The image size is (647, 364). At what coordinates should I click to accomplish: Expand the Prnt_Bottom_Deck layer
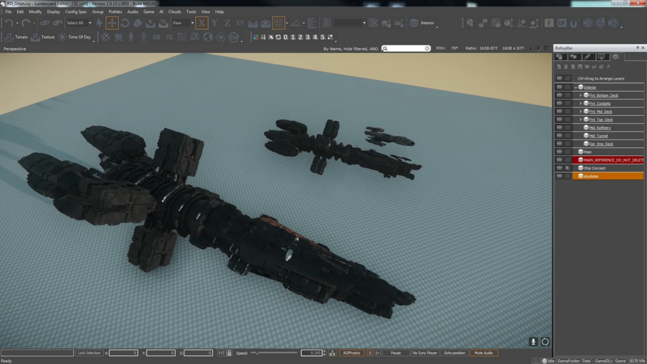tap(581, 95)
